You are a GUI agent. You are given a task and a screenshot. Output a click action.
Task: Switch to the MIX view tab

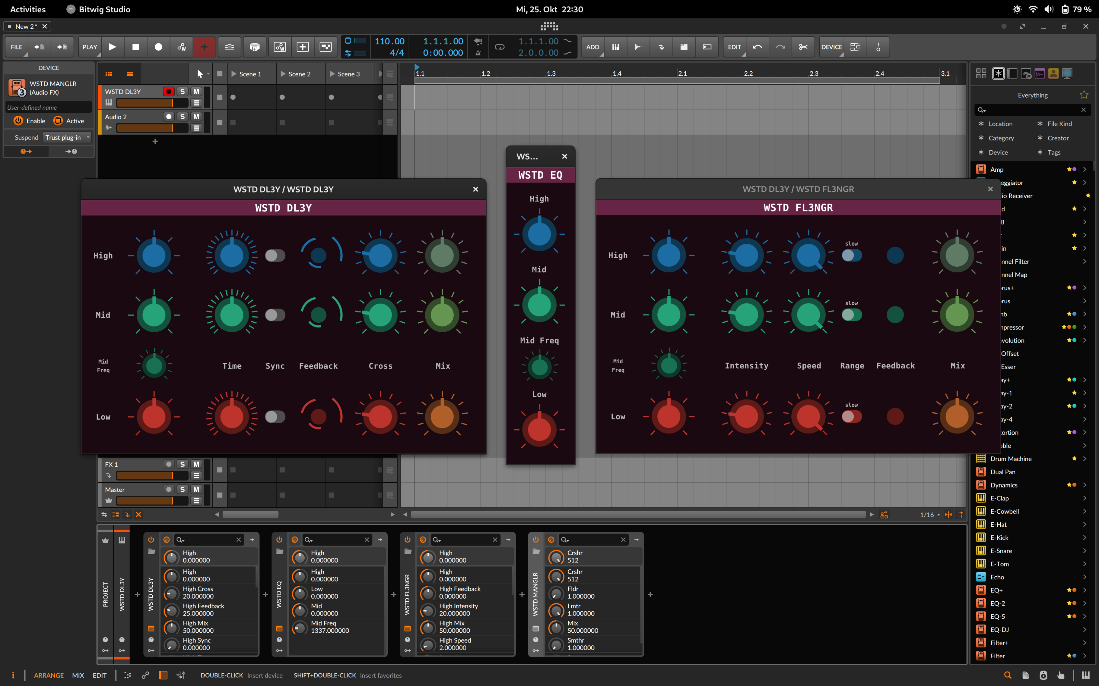pos(78,675)
